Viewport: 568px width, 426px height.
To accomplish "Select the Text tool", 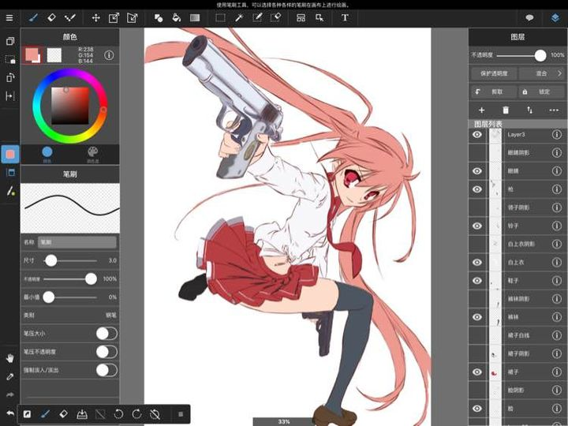I will point(345,17).
